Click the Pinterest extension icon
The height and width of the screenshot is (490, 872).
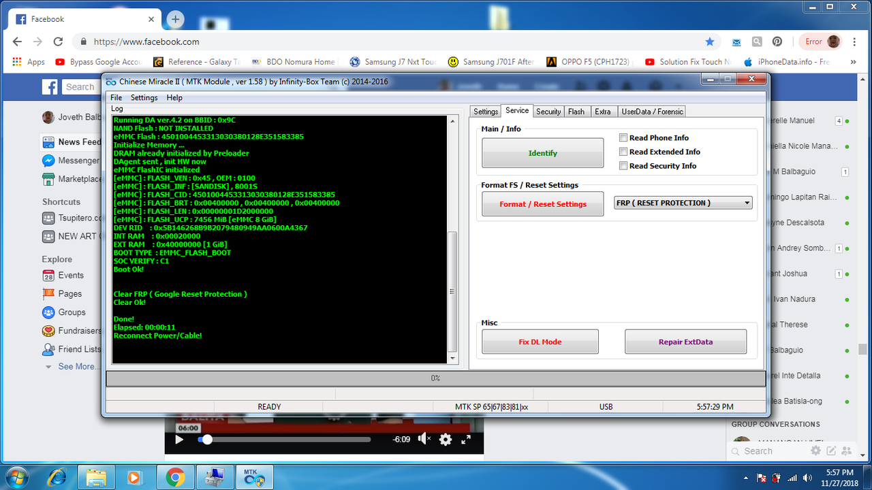(x=777, y=42)
